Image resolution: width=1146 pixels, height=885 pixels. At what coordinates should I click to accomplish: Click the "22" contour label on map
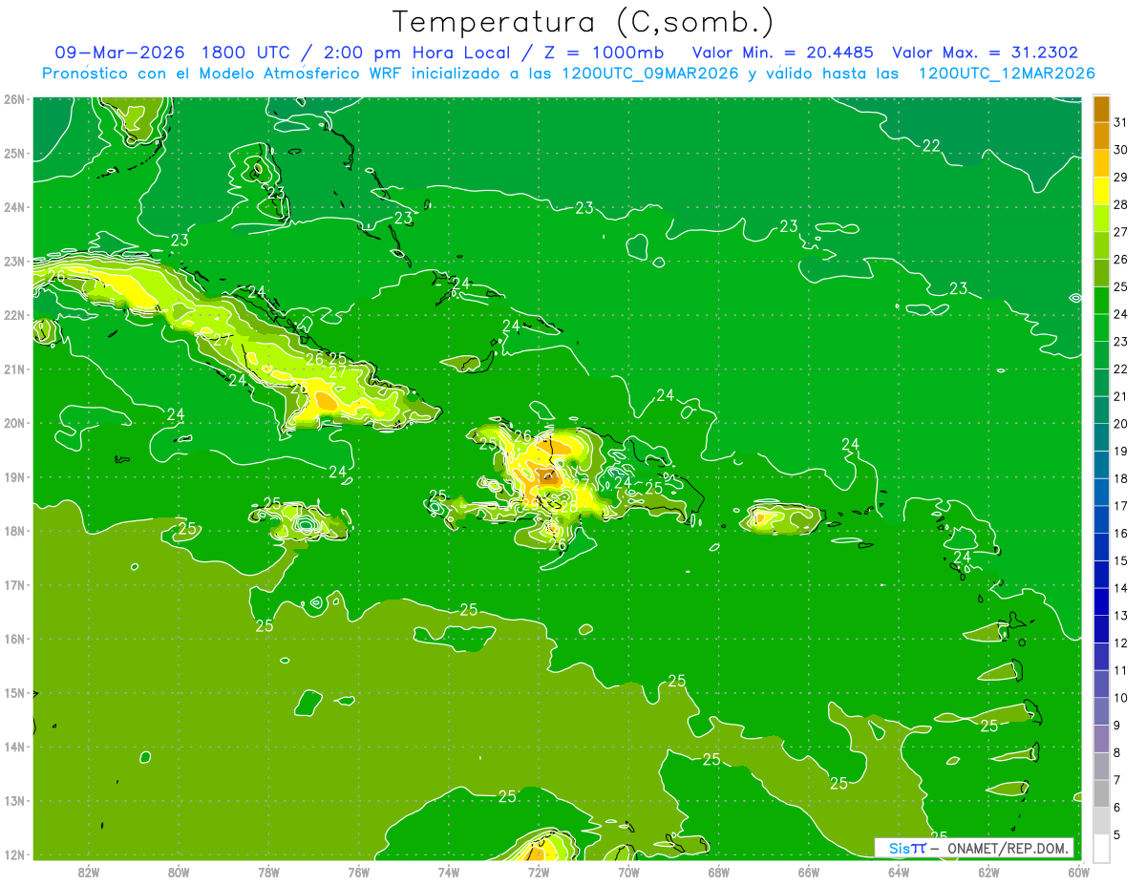tap(931, 145)
